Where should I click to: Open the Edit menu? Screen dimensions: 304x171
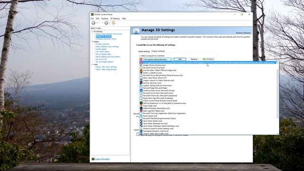coord(97,19)
